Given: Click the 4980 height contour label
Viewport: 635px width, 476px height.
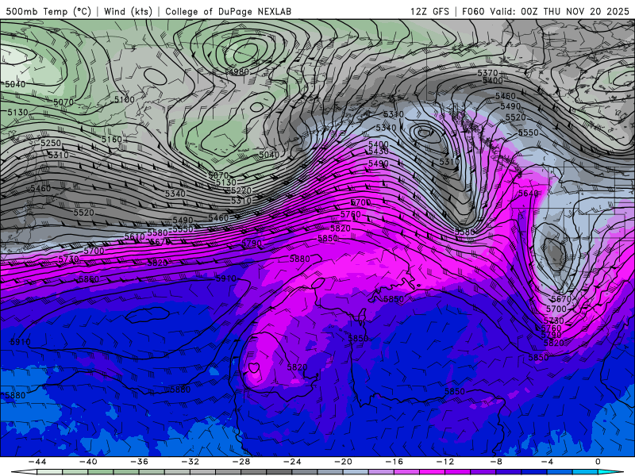Looking at the screenshot, I should click(239, 72).
